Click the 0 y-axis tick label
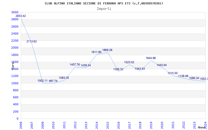 (x=18, y=119)
